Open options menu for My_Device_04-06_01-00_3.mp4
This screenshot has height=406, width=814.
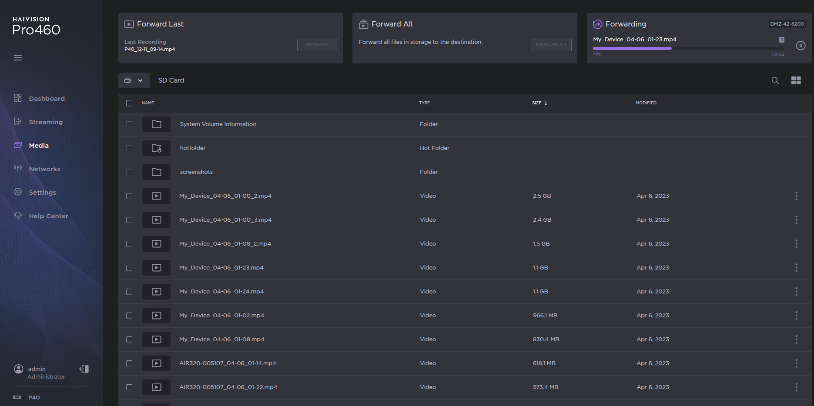pos(796,220)
